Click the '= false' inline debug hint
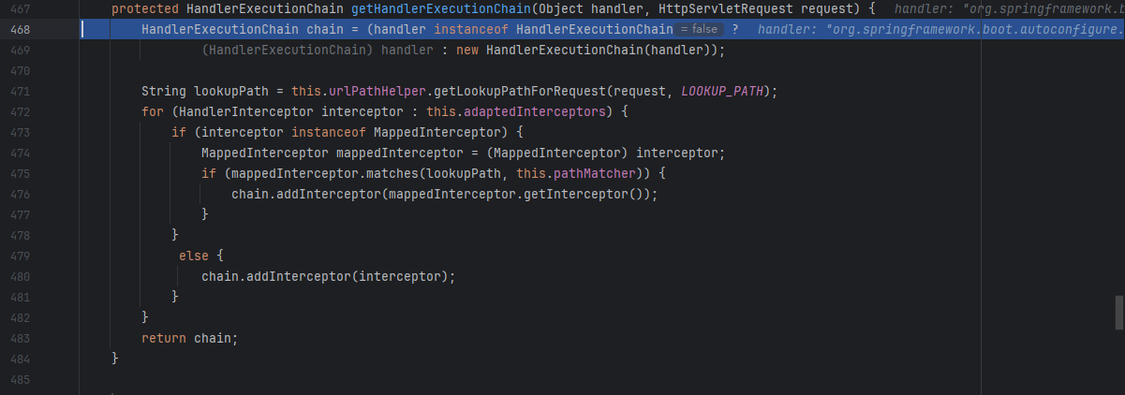1125x395 pixels. (x=699, y=29)
